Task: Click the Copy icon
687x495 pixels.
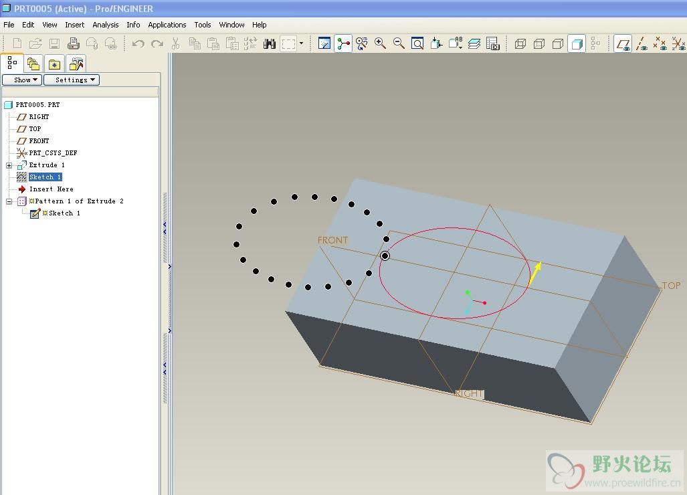Action: [195, 43]
